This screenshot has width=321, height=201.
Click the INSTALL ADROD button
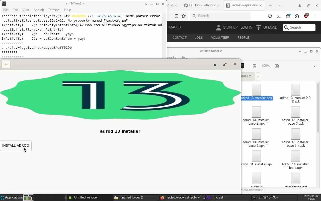pyautogui.click(x=16, y=145)
